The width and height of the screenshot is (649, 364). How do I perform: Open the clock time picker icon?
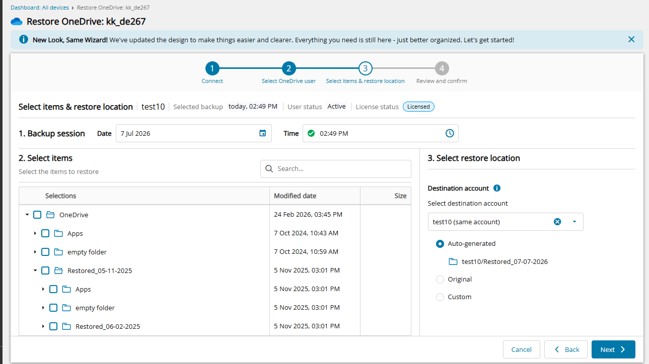[450, 133]
